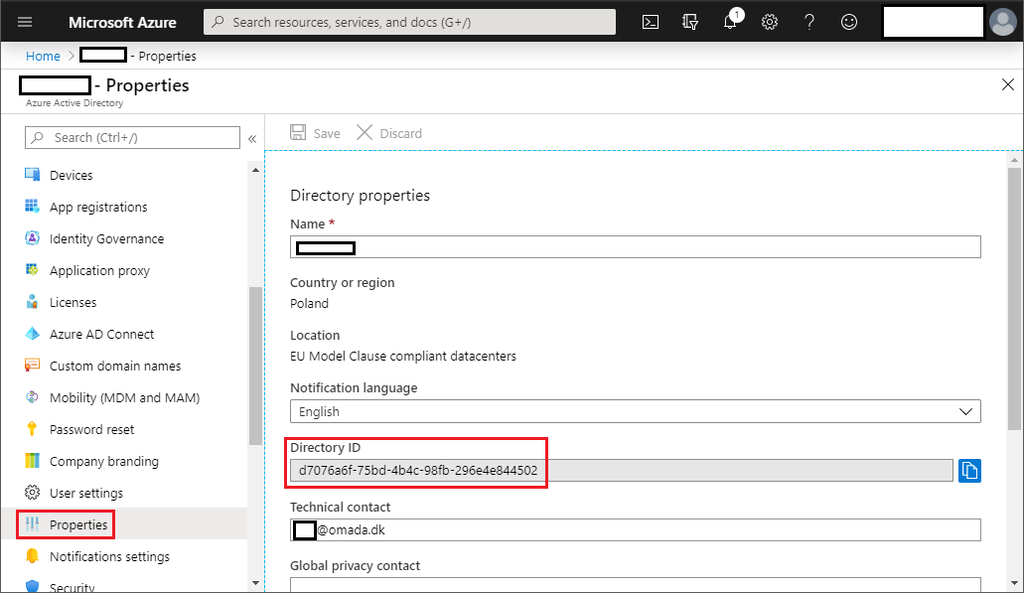
Task: Click the Security shield icon
Action: coord(32,586)
